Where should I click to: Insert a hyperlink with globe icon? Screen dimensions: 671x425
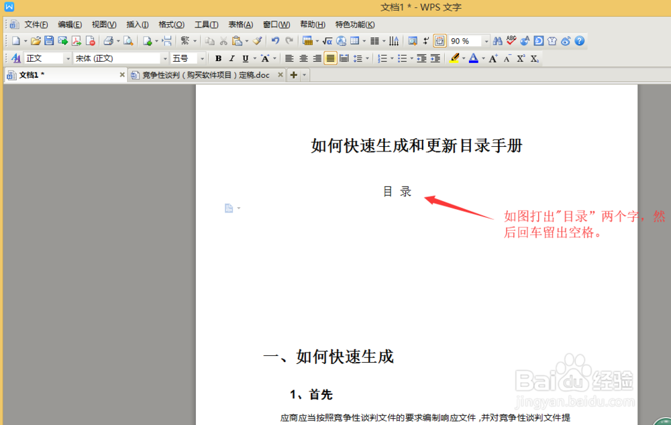point(341,41)
